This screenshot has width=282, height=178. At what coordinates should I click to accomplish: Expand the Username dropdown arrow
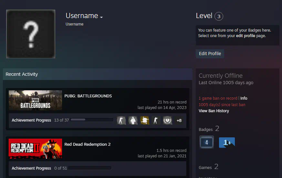(x=101, y=17)
